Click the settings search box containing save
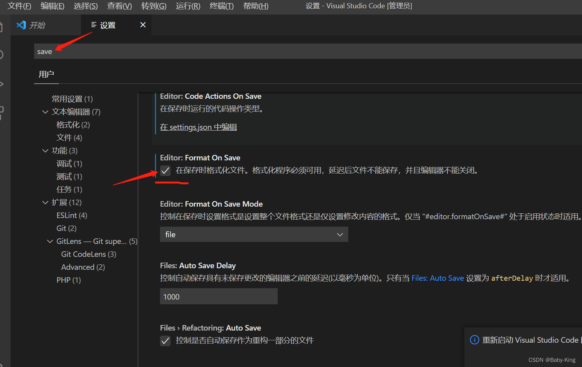 pos(308,51)
